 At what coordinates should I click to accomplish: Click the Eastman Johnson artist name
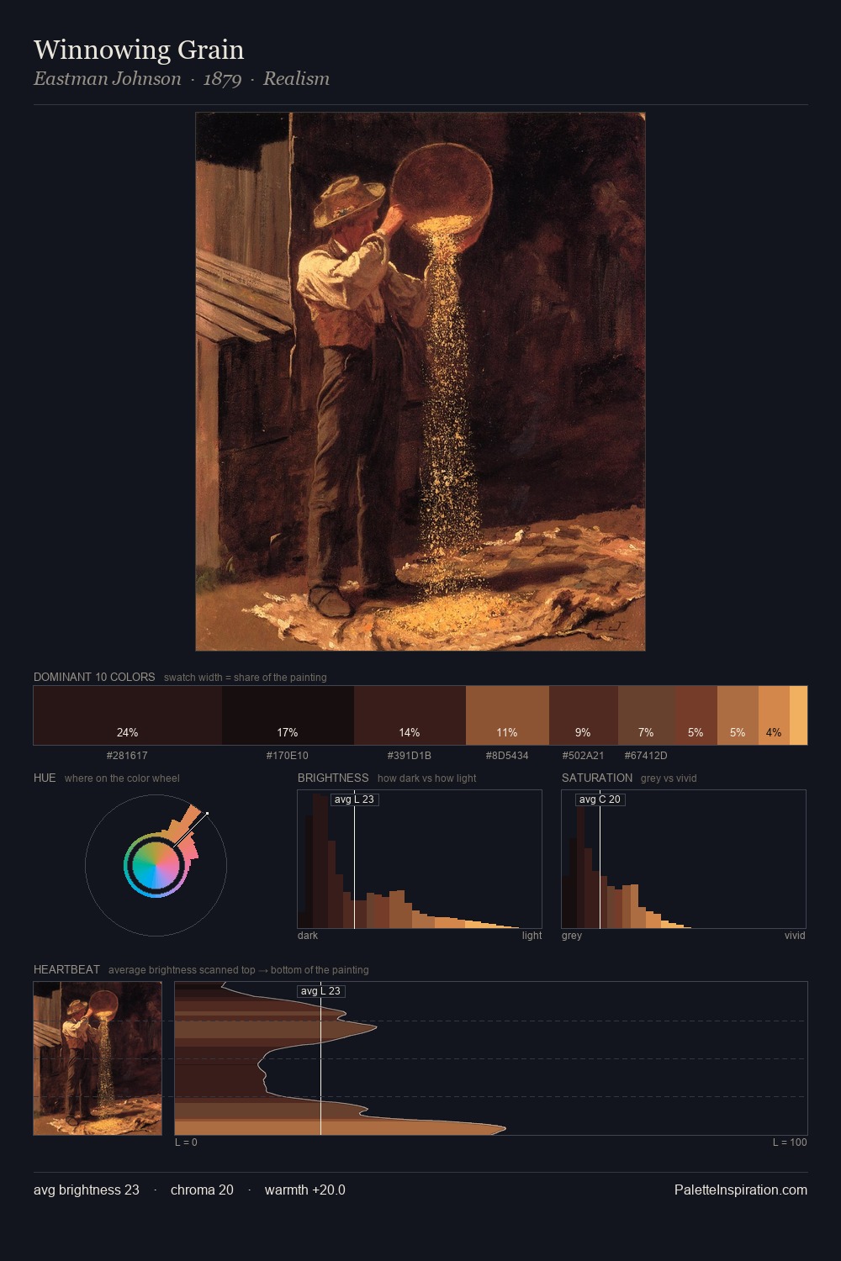pos(108,79)
